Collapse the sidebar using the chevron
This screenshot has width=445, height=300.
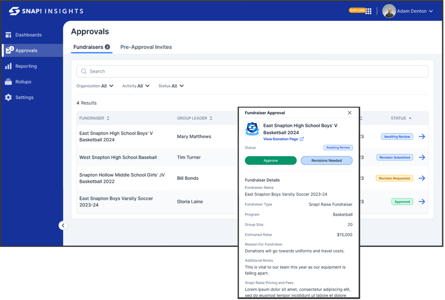63,225
